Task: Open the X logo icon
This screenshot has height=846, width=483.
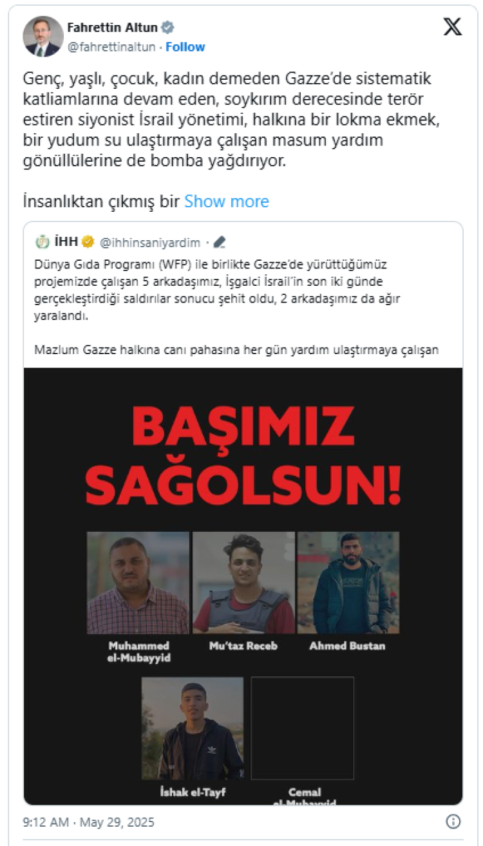Action: tap(453, 27)
